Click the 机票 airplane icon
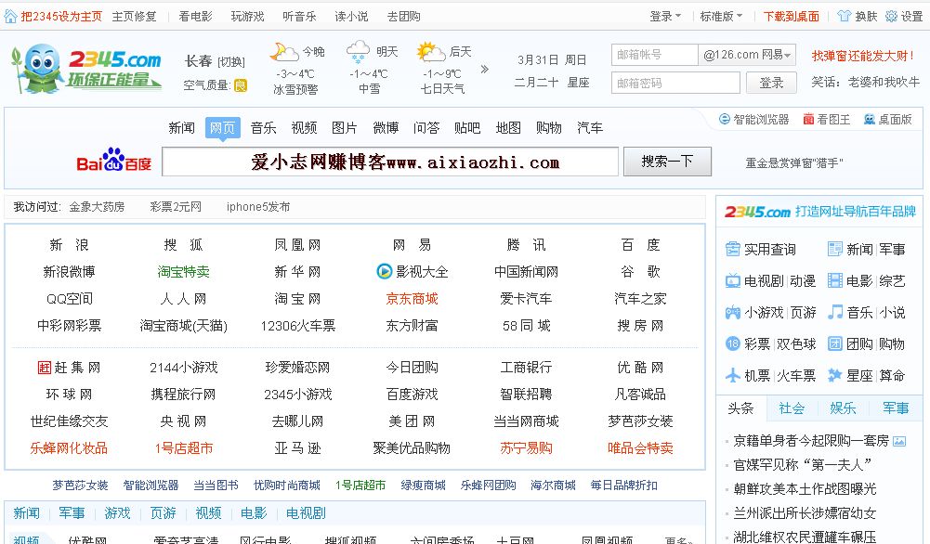This screenshot has width=930, height=544. click(732, 375)
